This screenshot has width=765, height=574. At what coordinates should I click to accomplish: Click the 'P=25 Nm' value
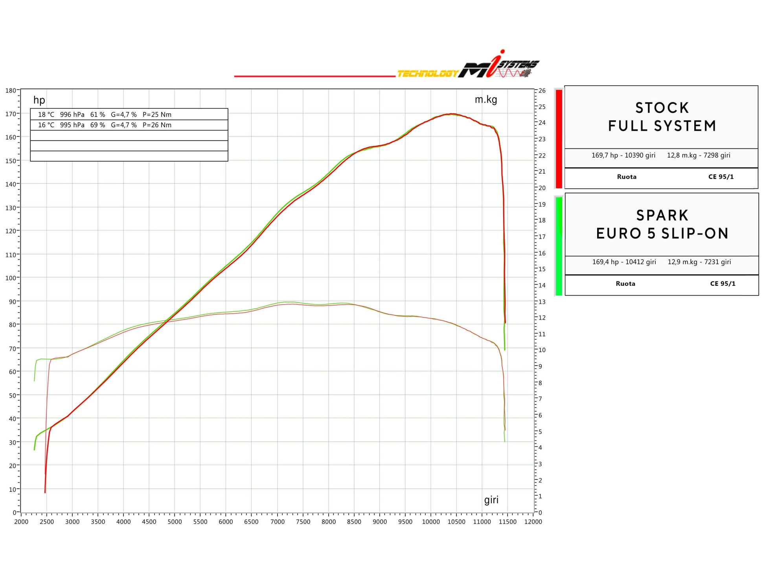pyautogui.click(x=157, y=115)
